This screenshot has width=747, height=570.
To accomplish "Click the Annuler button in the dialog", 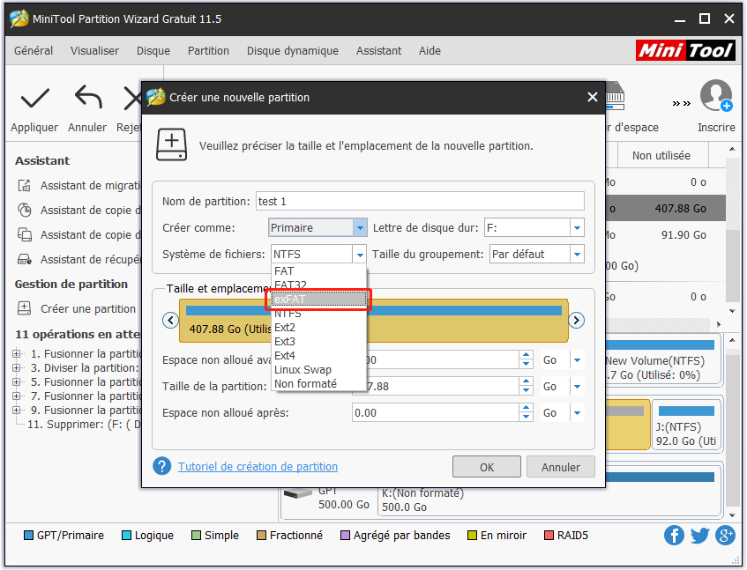I will click(x=561, y=467).
